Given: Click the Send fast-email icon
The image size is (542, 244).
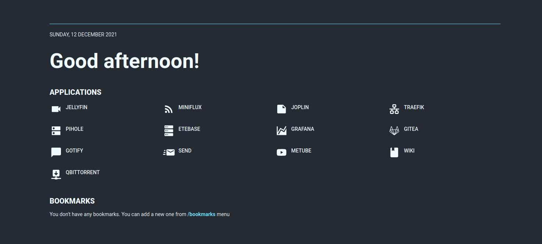Looking at the screenshot, I should (169, 152).
